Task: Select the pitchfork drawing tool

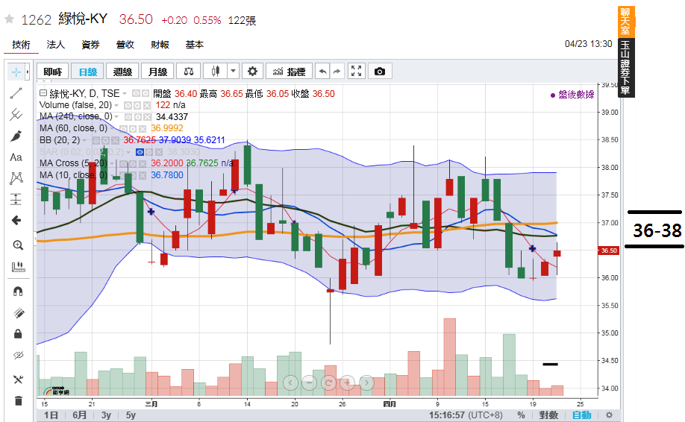Action: (16, 114)
